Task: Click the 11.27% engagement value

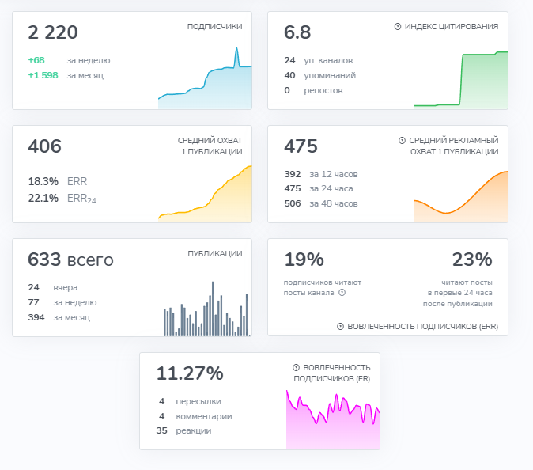Action: pos(190,373)
